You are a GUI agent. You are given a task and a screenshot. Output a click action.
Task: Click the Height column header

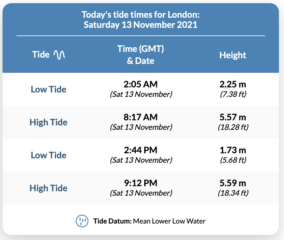coord(233,55)
